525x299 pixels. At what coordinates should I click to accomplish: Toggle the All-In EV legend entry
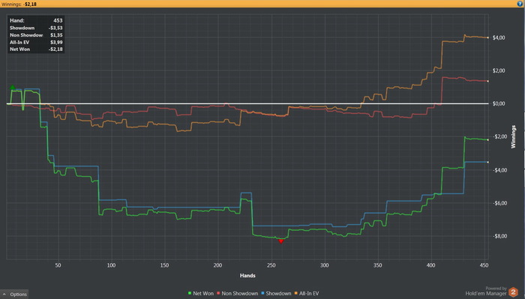tap(307, 293)
